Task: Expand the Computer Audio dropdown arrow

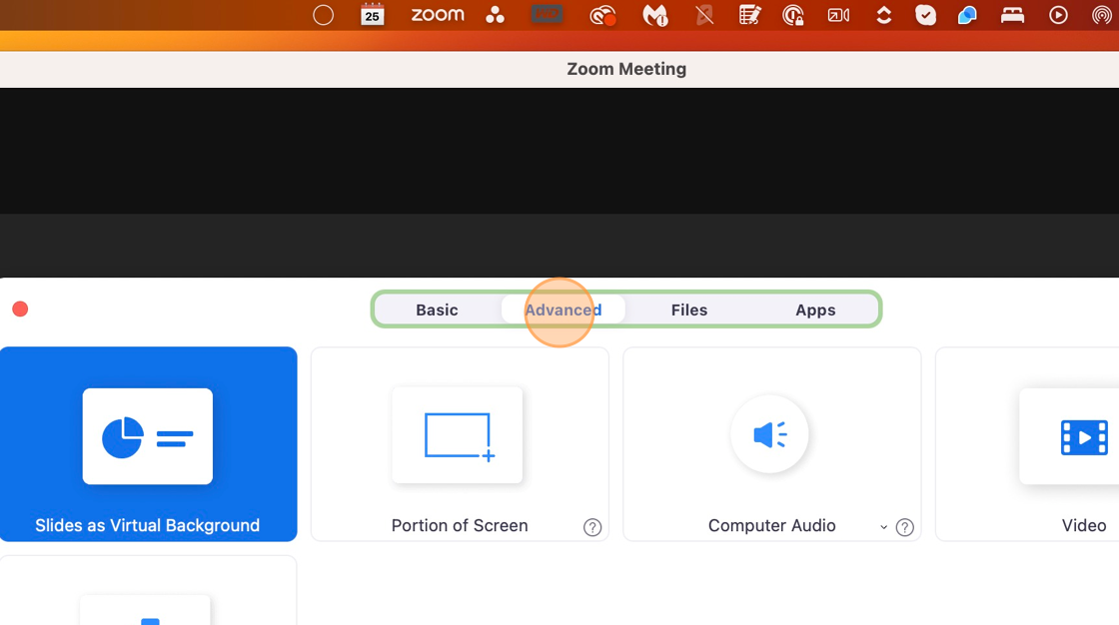Action: pyautogui.click(x=883, y=527)
